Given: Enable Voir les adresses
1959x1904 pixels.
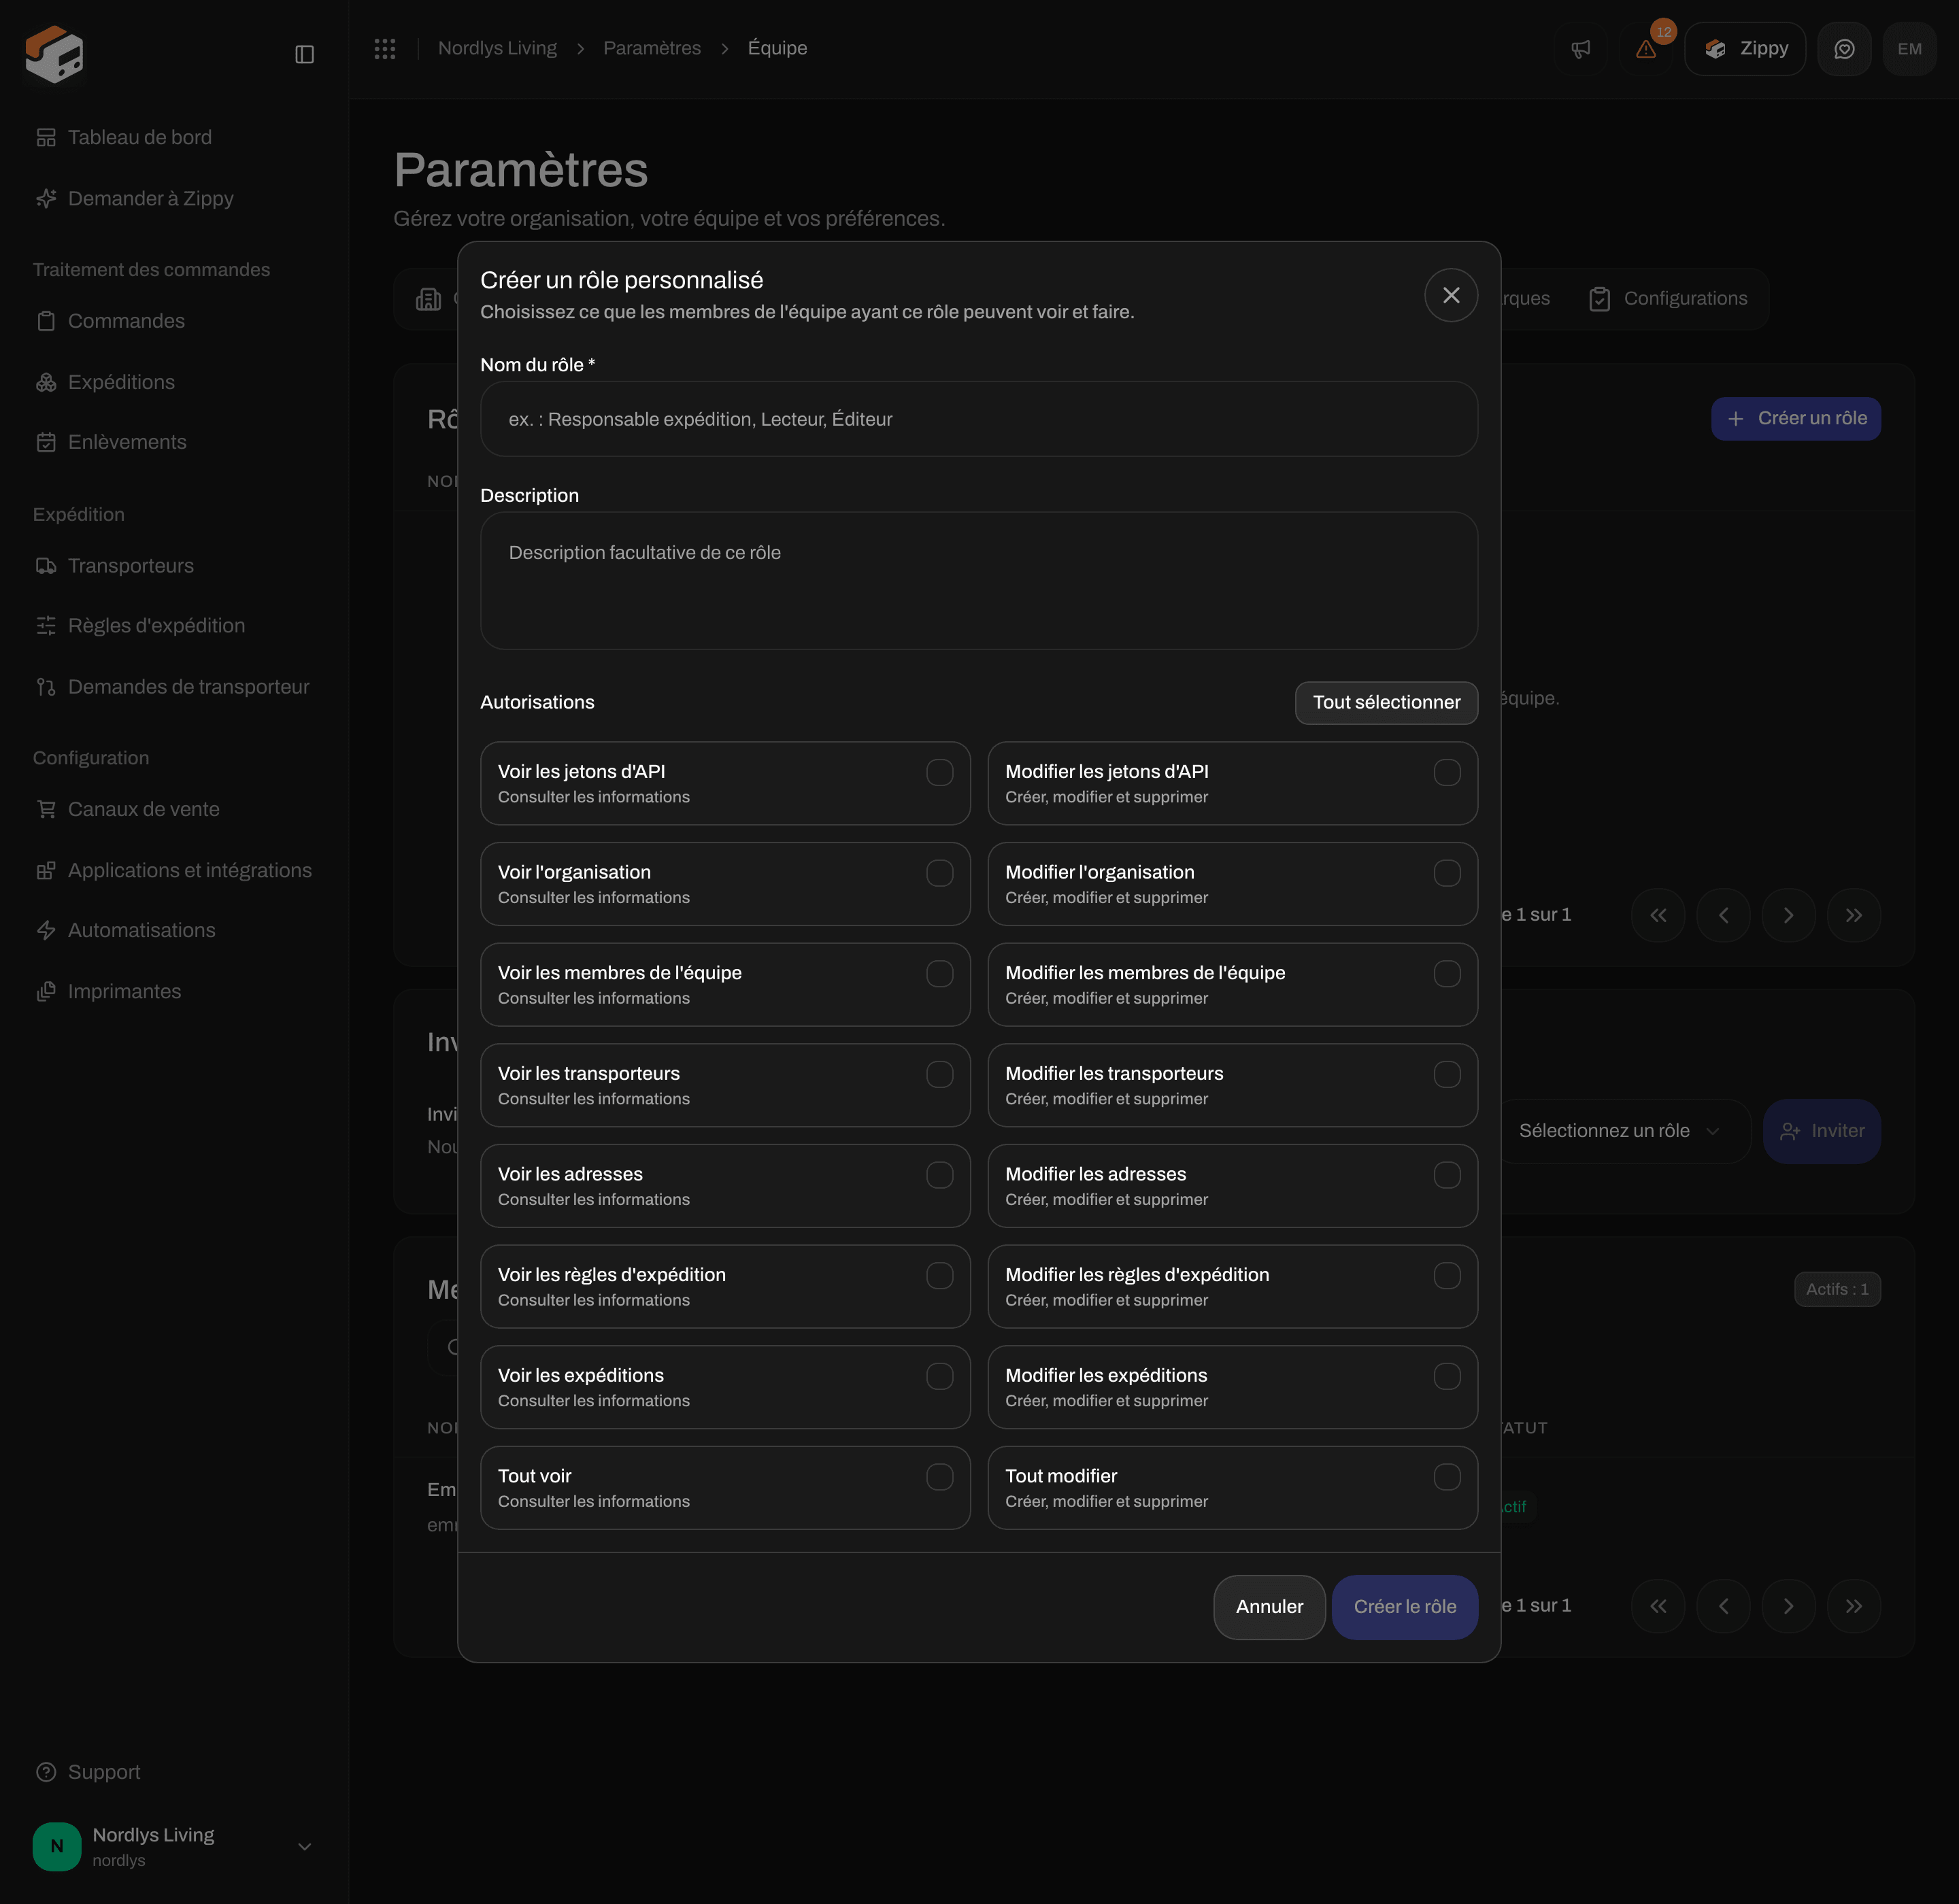Looking at the screenshot, I should pyautogui.click(x=939, y=1175).
